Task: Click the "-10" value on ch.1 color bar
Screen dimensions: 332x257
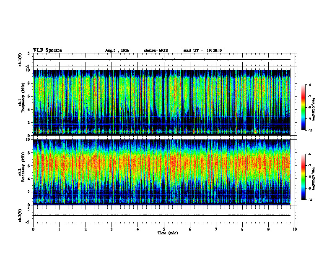Action: click(310, 131)
